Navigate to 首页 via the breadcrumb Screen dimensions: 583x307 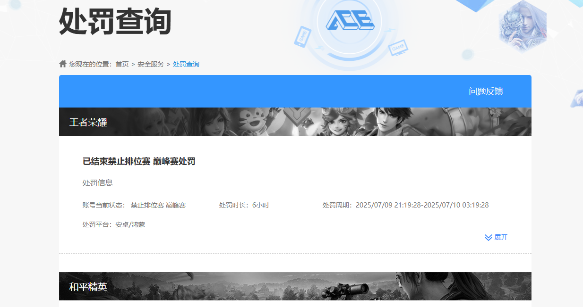coord(122,64)
